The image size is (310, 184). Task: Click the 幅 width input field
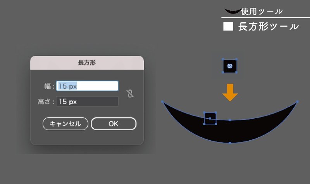click(x=87, y=86)
